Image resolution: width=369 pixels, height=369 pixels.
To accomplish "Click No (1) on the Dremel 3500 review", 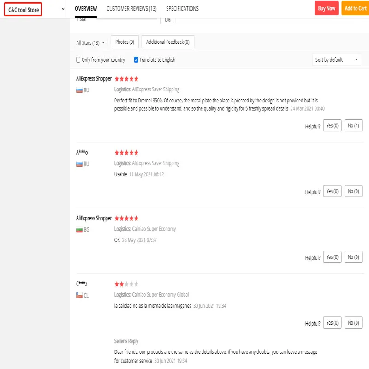I will click(353, 125).
